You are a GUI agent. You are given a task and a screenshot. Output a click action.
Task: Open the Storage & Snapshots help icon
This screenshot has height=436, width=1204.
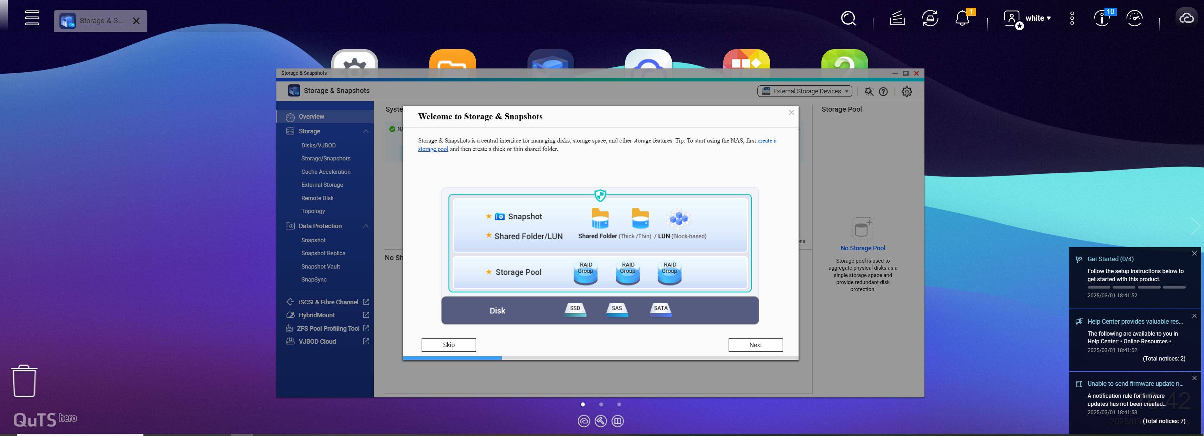click(x=883, y=92)
